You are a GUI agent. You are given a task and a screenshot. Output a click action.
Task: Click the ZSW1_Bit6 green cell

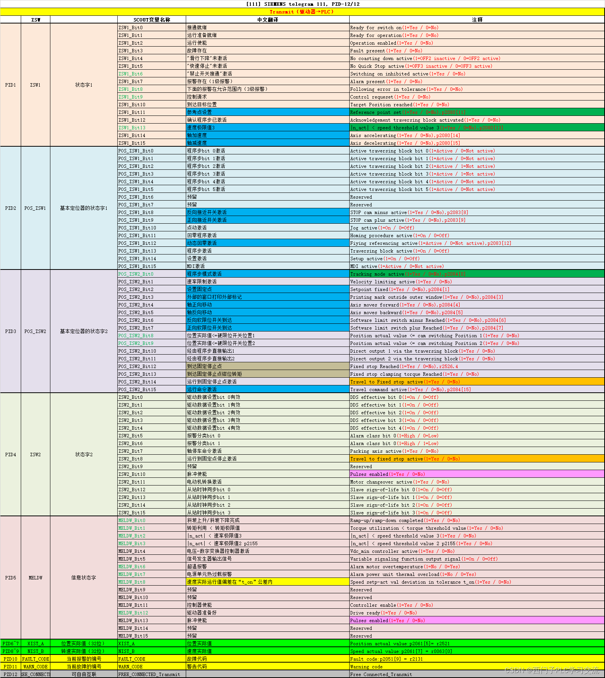coord(152,74)
